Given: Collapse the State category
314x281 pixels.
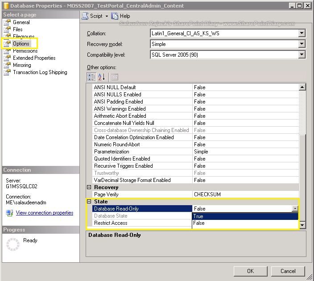Looking at the screenshot, I should [x=89, y=201].
